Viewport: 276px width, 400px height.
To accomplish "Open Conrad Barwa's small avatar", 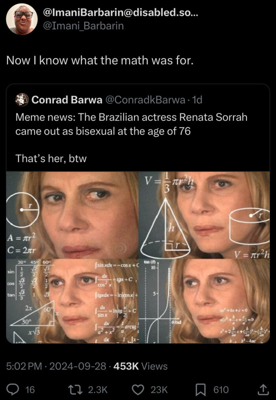I will [22, 99].
